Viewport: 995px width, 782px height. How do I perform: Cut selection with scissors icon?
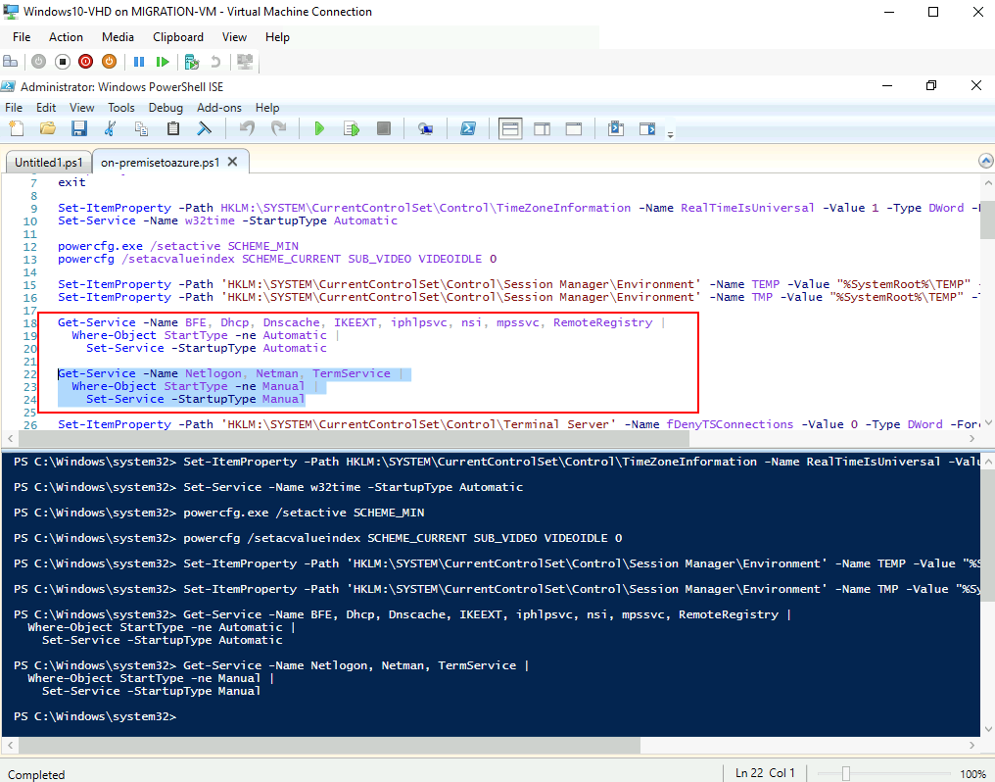click(110, 128)
